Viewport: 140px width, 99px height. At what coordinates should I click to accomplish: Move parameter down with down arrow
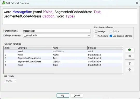tap(130, 69)
